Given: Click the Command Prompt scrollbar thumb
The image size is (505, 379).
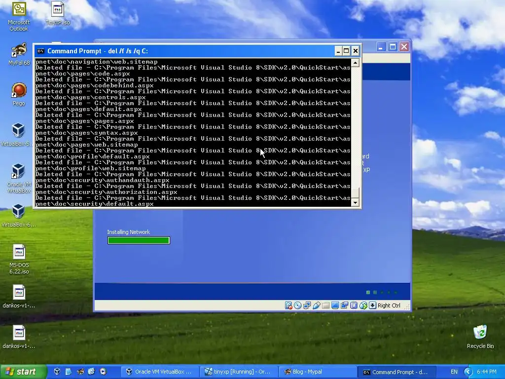Looking at the screenshot, I should (355, 193).
